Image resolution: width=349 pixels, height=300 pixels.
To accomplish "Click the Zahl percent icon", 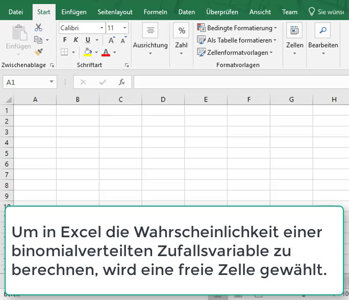I will [182, 30].
